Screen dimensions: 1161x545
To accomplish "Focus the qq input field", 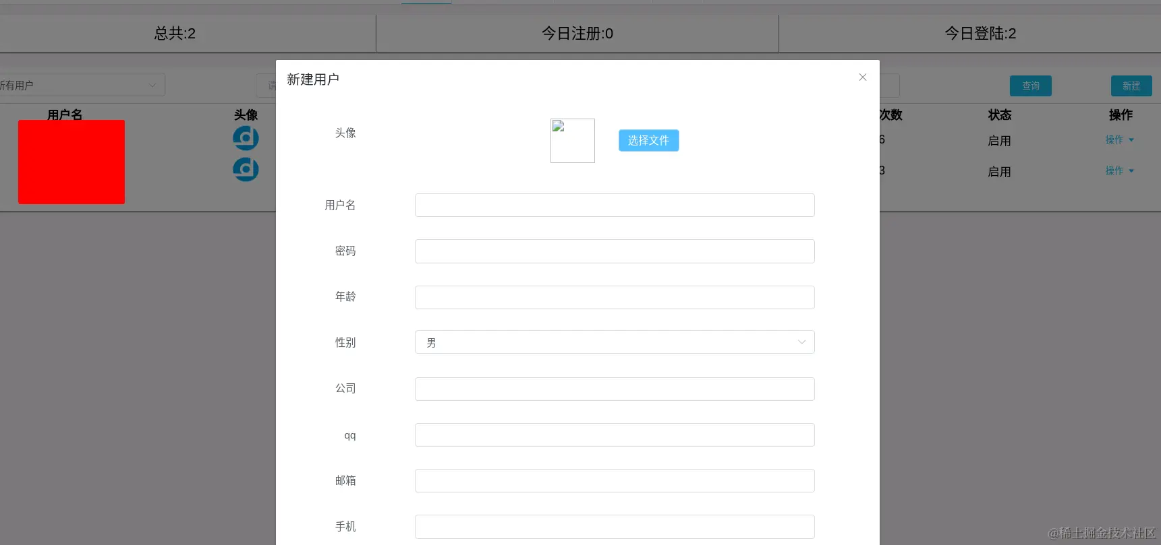I will [x=615, y=435].
